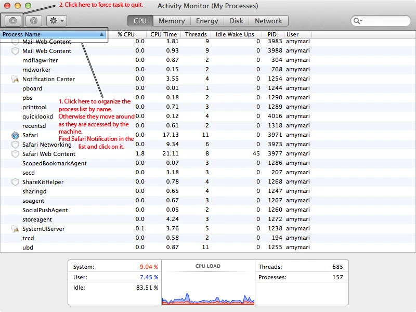Switch to the Network tab
Image resolution: width=416 pixels, height=312 pixels.
tap(268, 21)
